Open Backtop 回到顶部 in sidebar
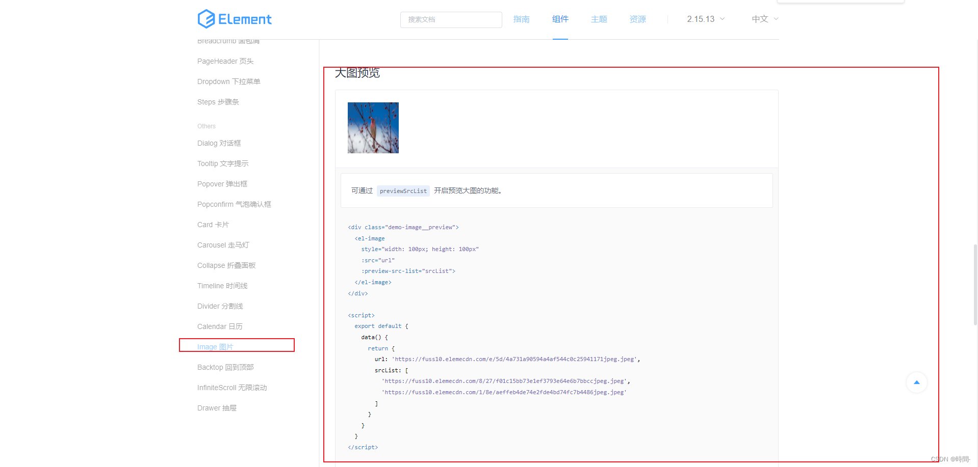 pyautogui.click(x=225, y=367)
